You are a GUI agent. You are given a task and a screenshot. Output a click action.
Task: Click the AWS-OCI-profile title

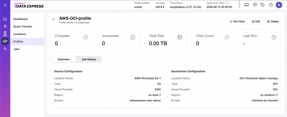[x=75, y=18]
